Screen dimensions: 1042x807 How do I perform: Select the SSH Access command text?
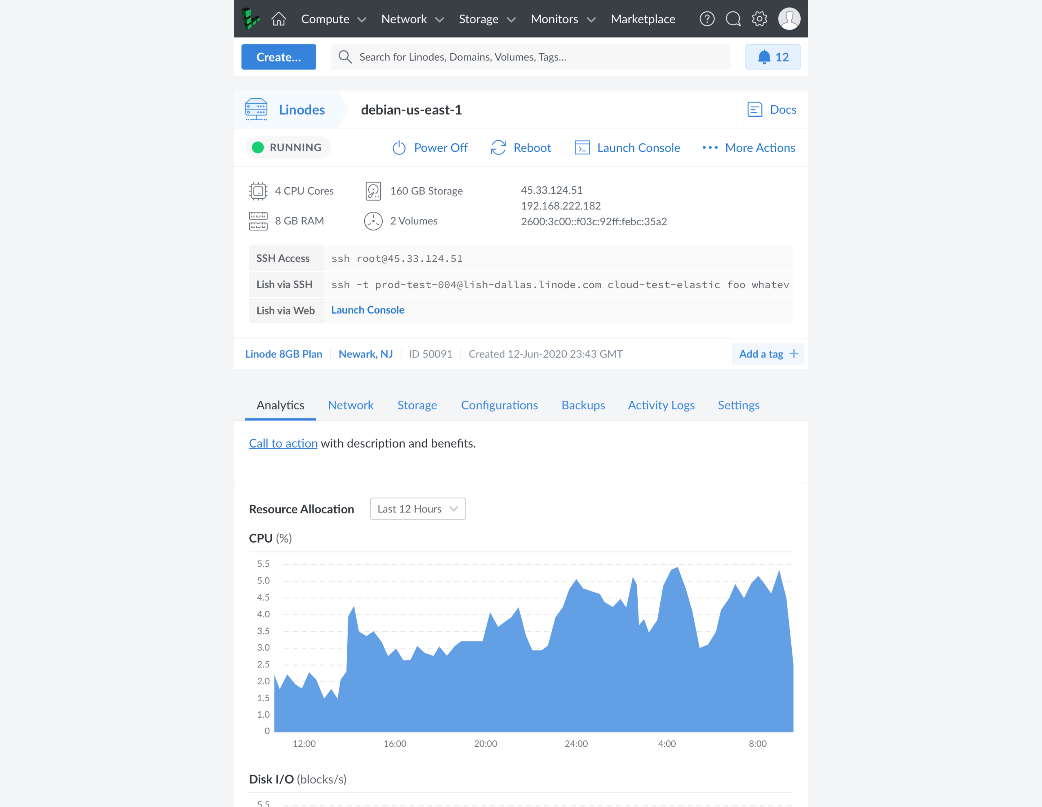396,258
